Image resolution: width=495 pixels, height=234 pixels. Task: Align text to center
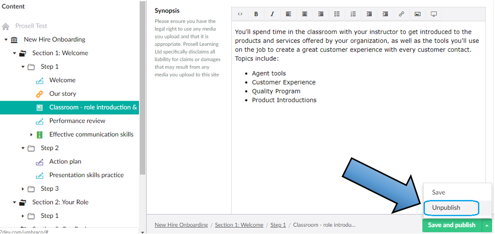[304, 14]
